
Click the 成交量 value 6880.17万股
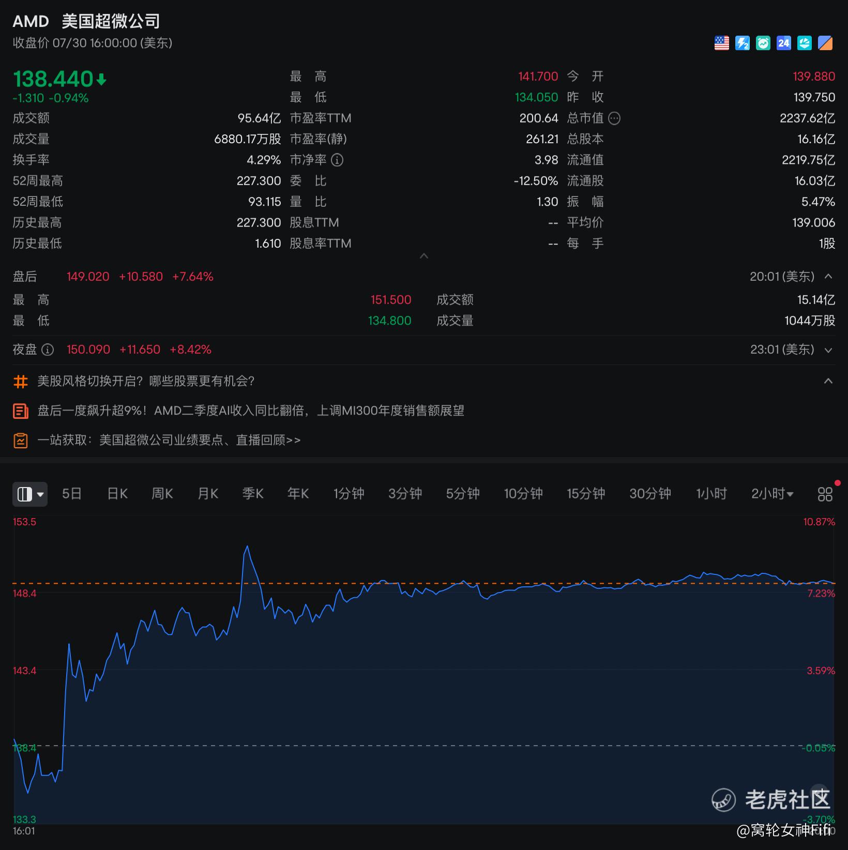[248, 139]
